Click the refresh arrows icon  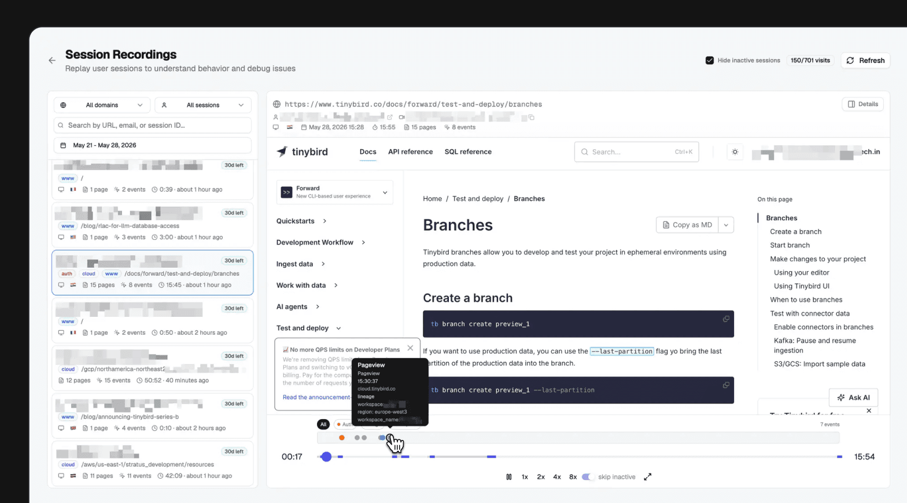pyautogui.click(x=850, y=60)
